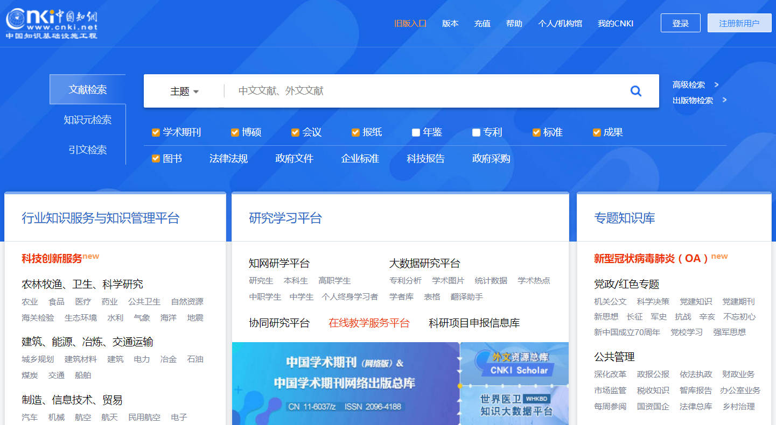The width and height of the screenshot is (776, 425).
Task: Open the 版本 menu item
Action: coord(450,23)
